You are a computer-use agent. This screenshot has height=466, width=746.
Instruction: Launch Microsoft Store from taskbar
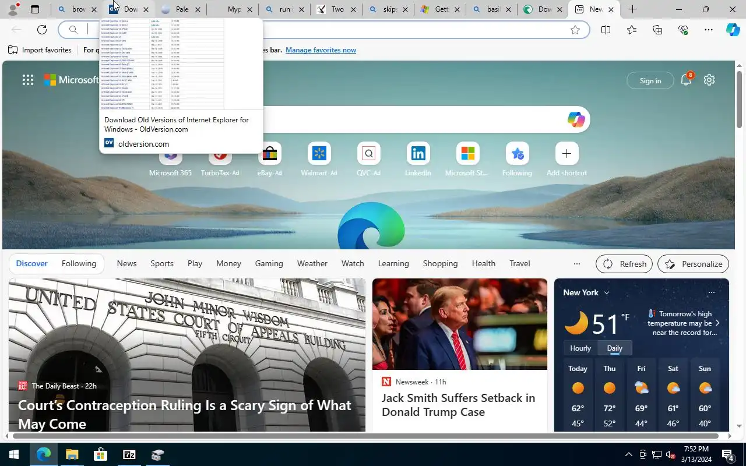point(100,454)
